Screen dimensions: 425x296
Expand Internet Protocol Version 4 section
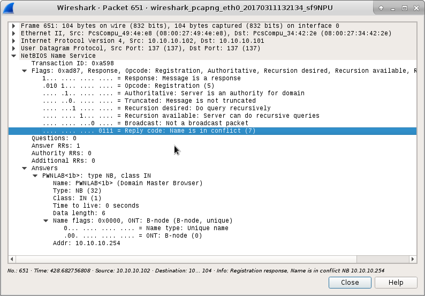point(13,41)
